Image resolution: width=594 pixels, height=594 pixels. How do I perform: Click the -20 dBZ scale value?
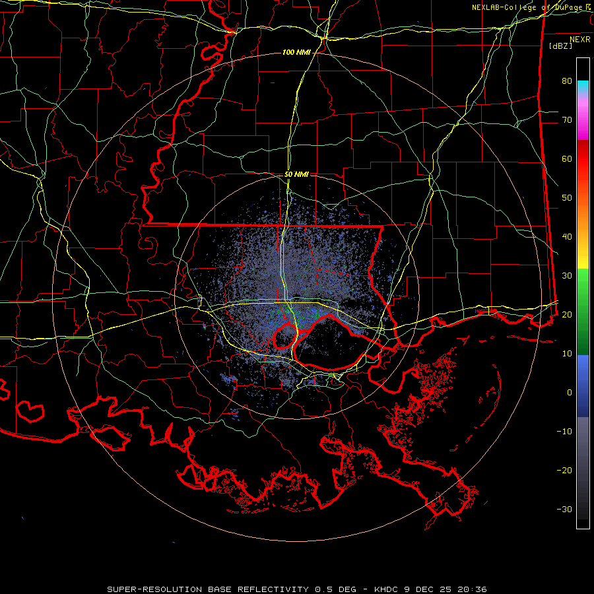(x=564, y=470)
